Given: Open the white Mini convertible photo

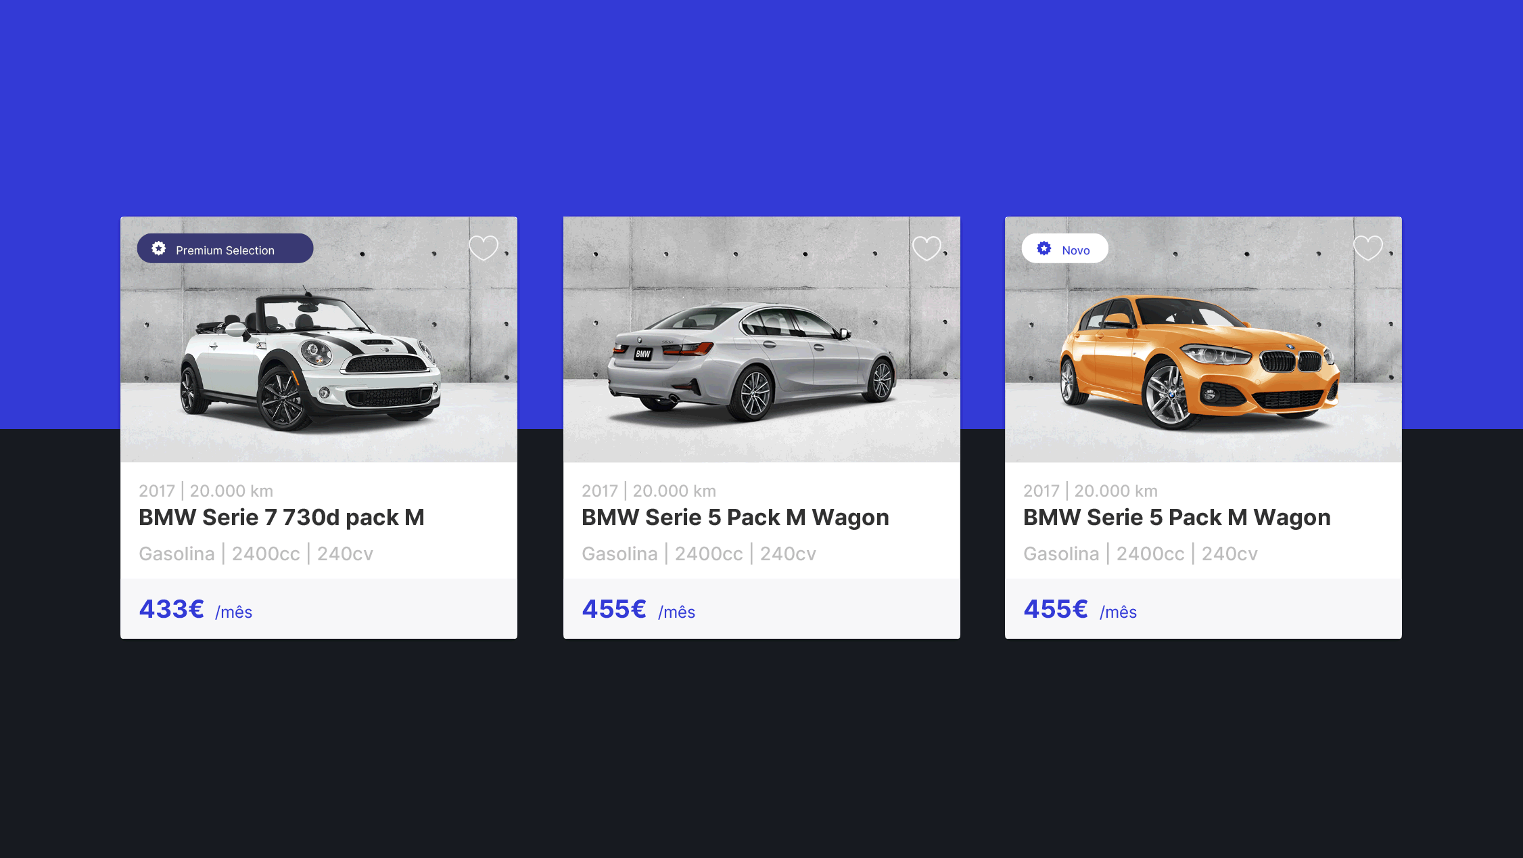Looking at the screenshot, I should pyautogui.click(x=319, y=340).
